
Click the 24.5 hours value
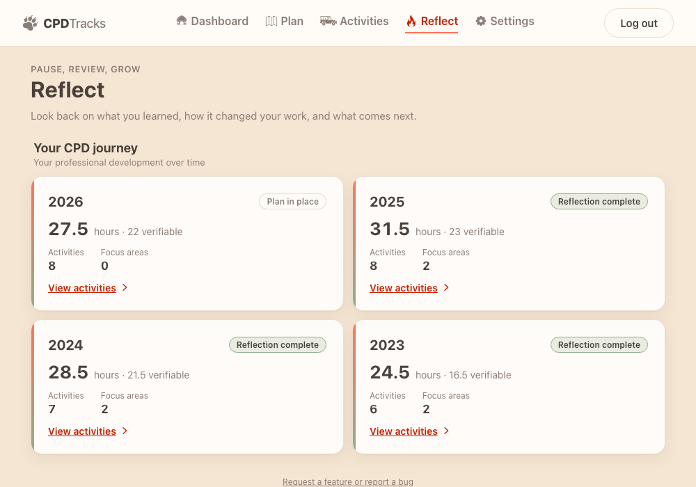(390, 373)
